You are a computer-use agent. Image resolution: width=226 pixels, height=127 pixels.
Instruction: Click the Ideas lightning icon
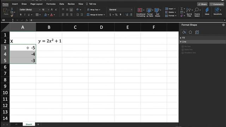(x=207, y=11)
